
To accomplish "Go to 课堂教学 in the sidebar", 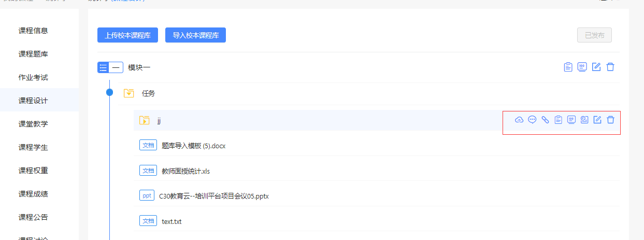I will pyautogui.click(x=33, y=124).
